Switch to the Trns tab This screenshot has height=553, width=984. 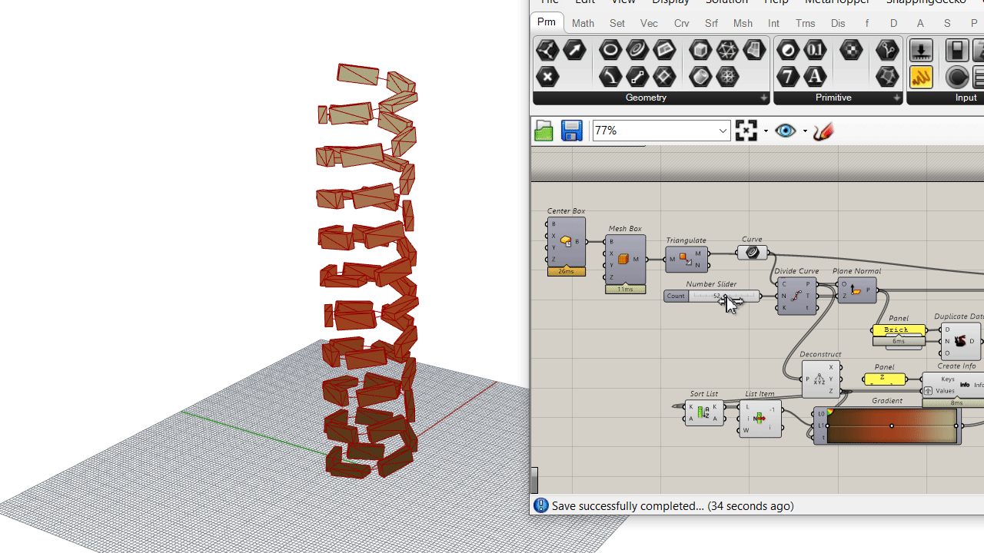pos(805,23)
